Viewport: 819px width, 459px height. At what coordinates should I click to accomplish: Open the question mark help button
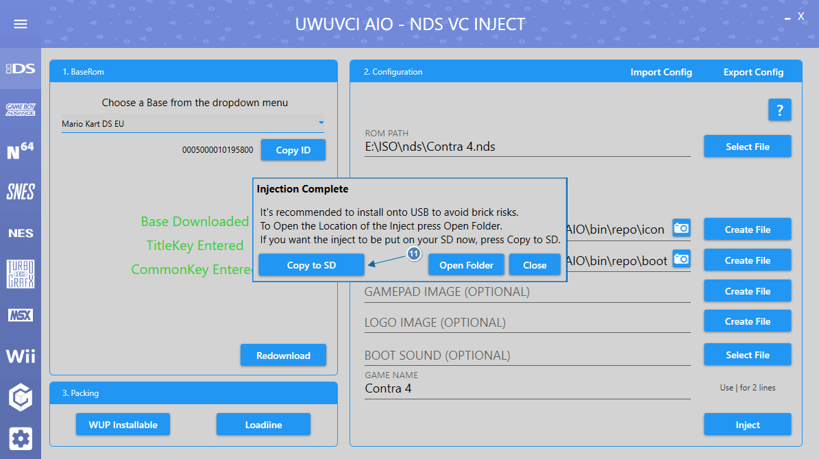click(x=779, y=110)
